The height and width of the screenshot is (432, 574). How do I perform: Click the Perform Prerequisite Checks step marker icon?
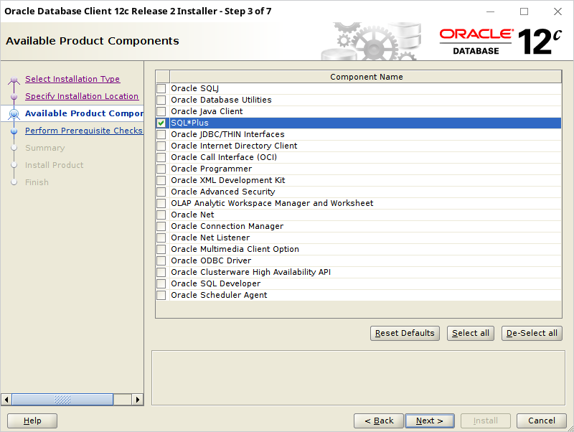coord(14,131)
